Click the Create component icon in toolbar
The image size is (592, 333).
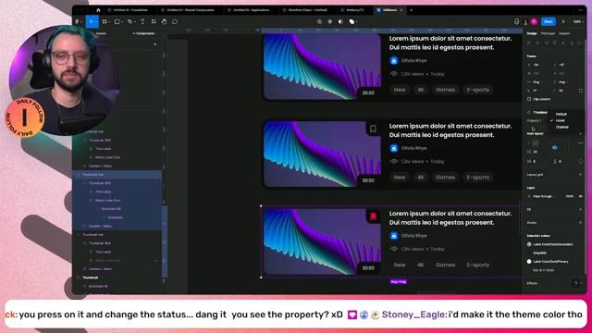pyautogui.click(x=330, y=22)
